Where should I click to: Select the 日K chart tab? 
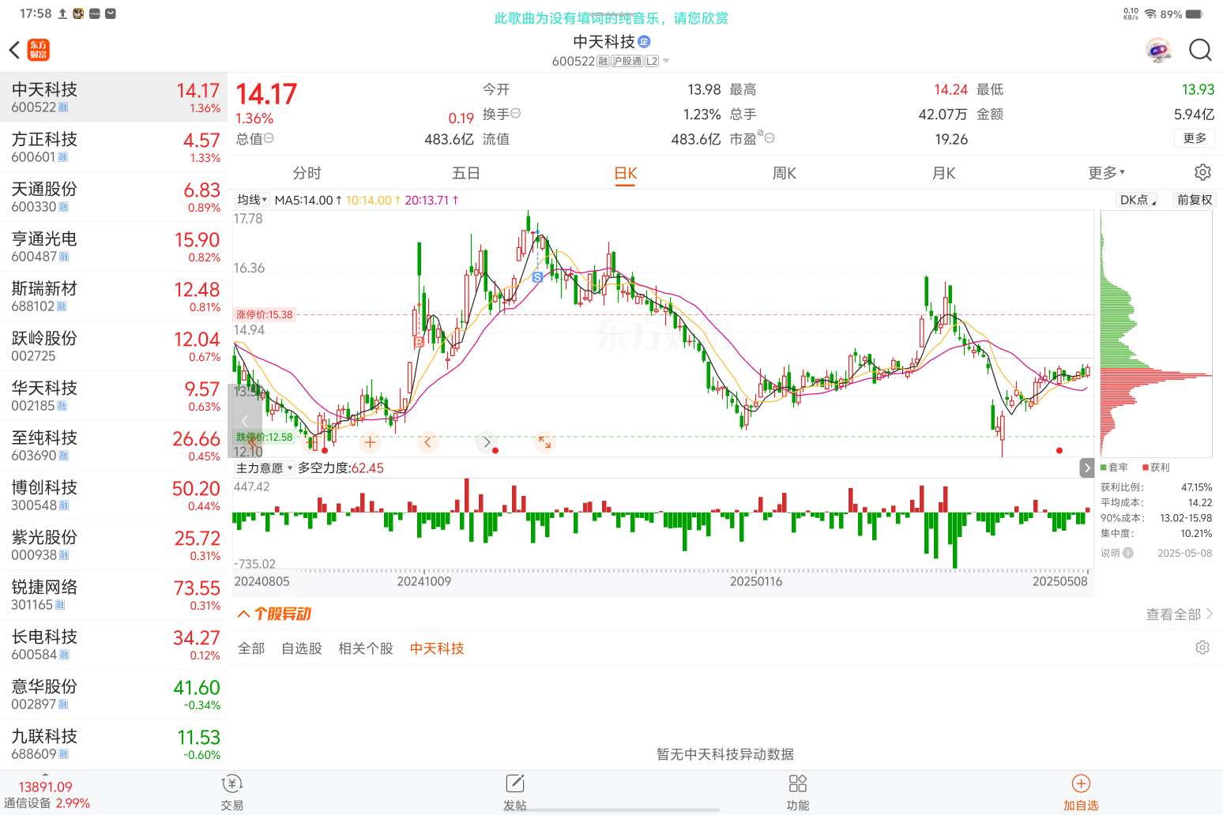click(626, 174)
